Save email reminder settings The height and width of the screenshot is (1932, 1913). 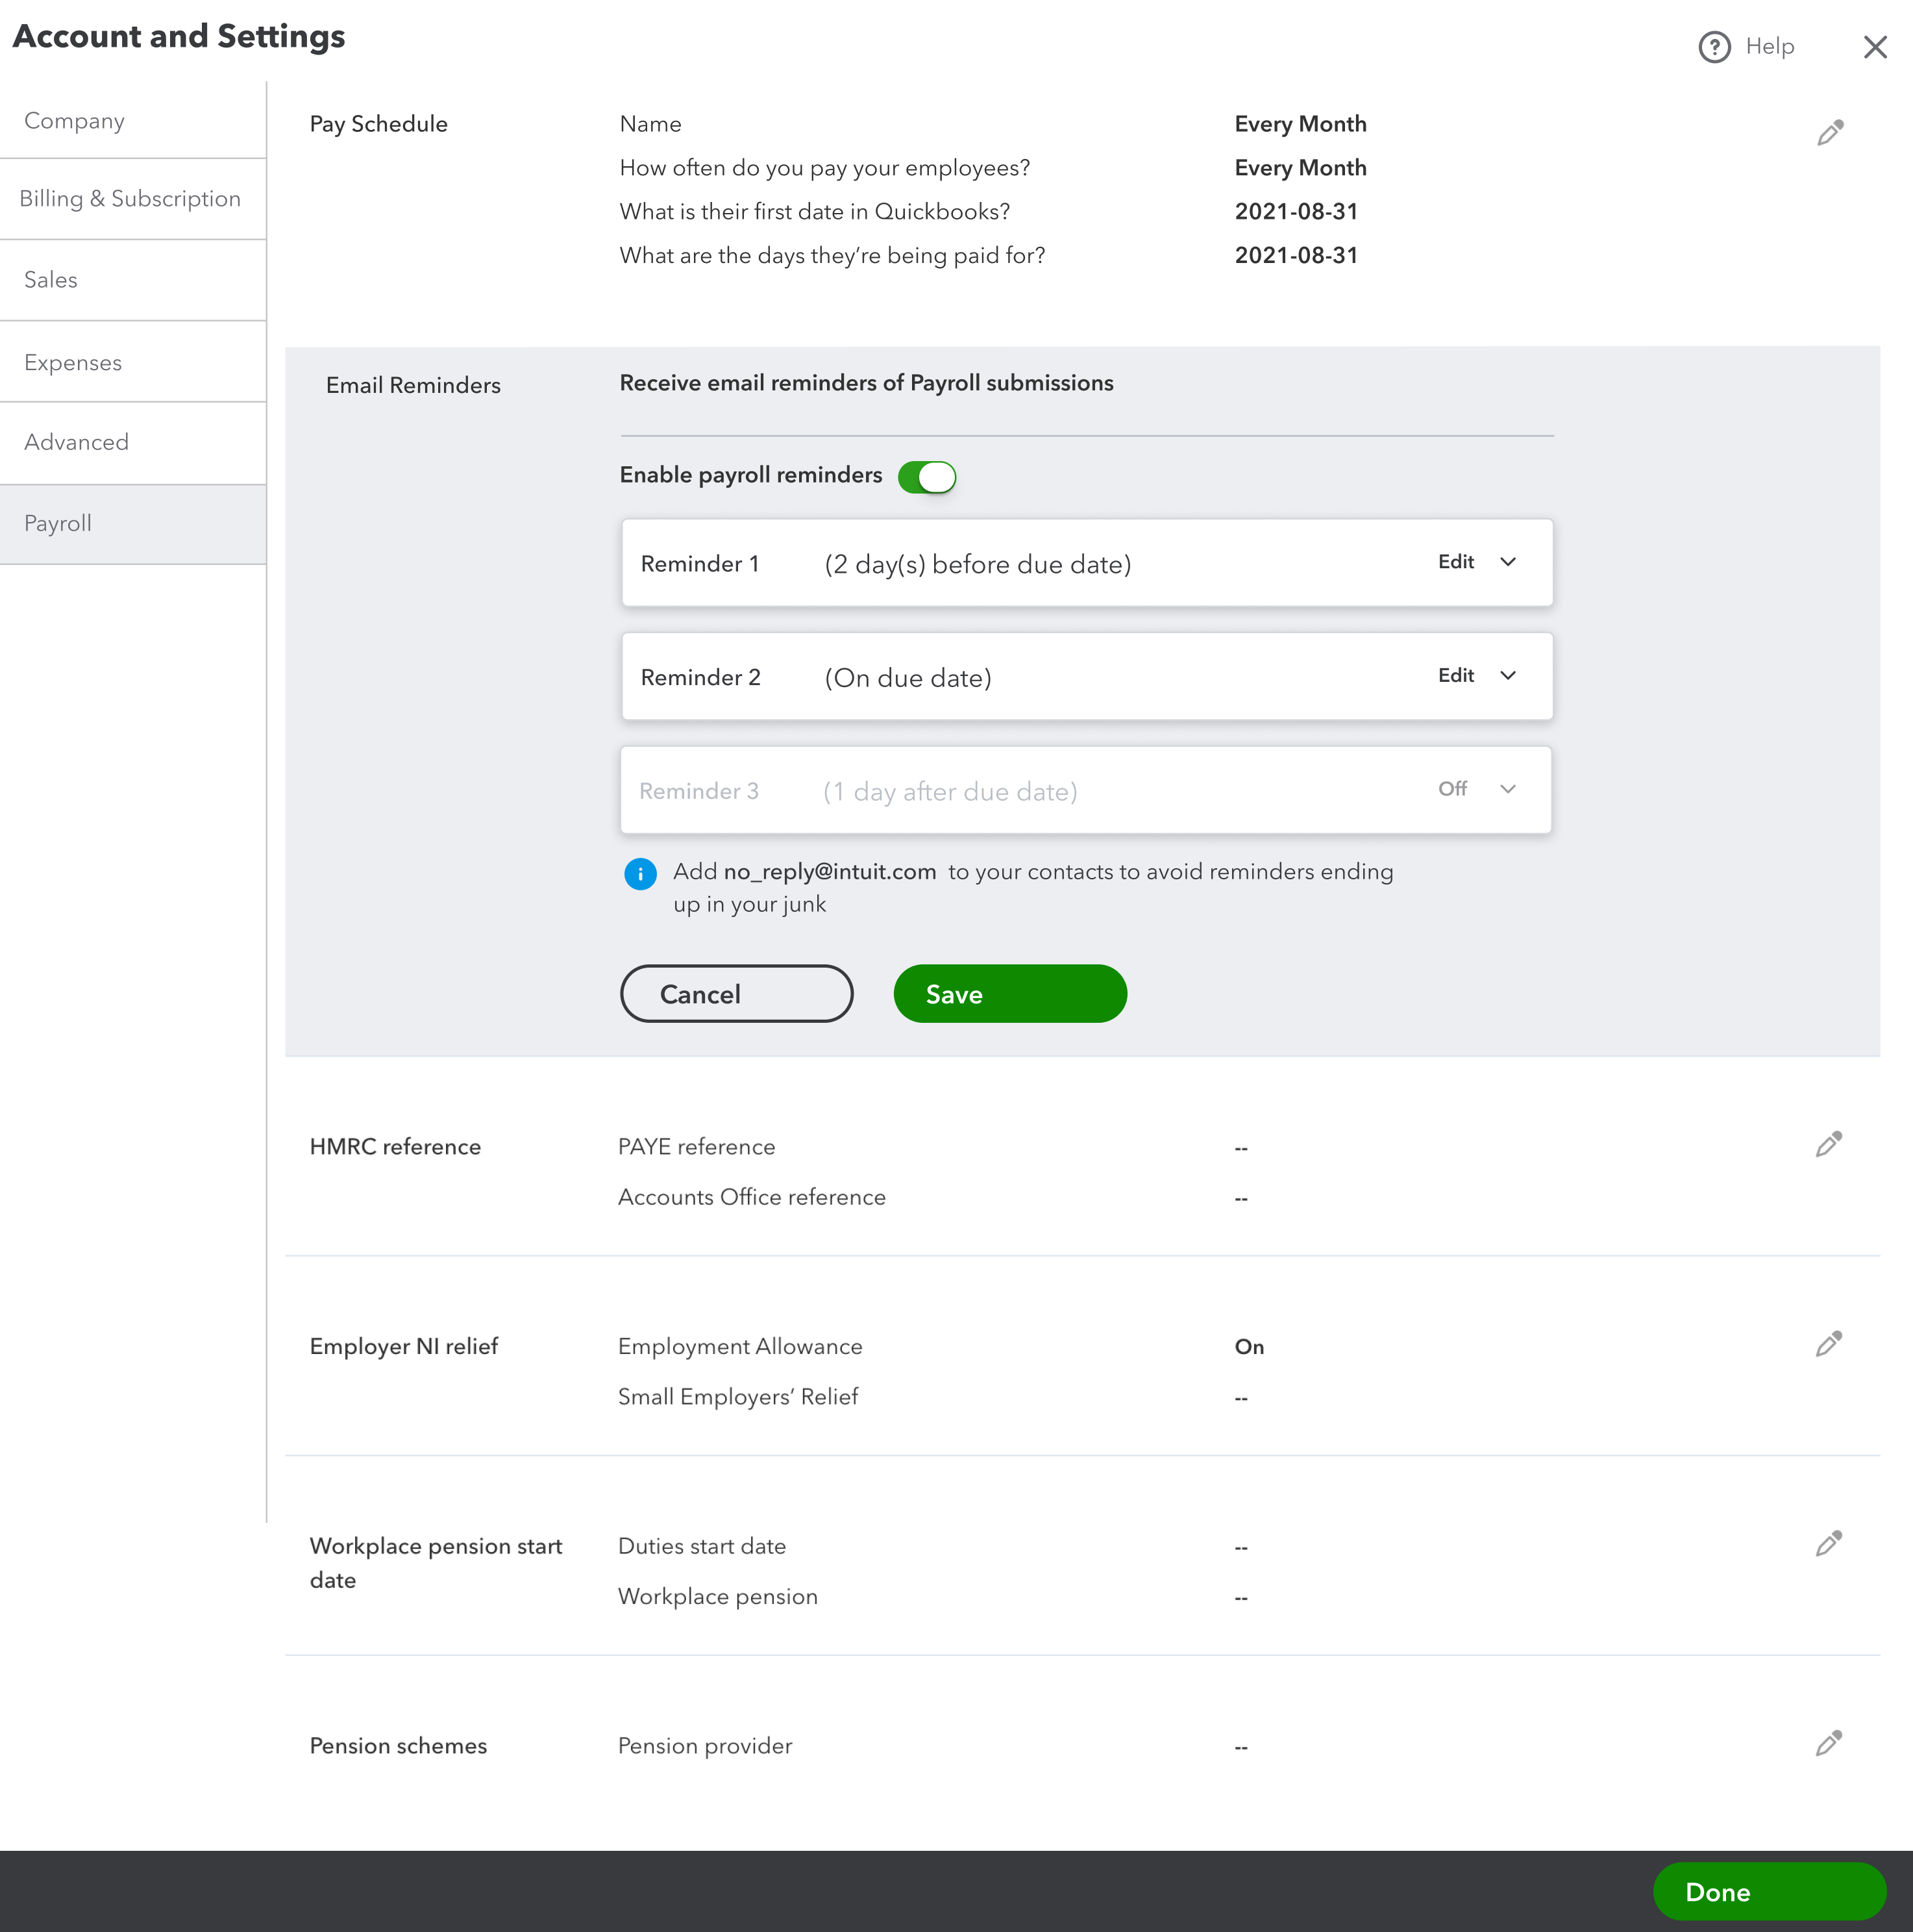point(1009,994)
